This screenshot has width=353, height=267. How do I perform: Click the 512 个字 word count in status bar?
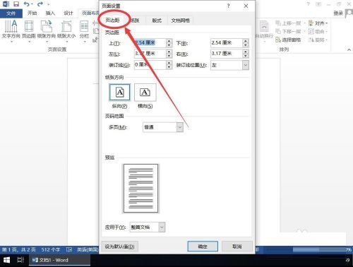pos(51,249)
